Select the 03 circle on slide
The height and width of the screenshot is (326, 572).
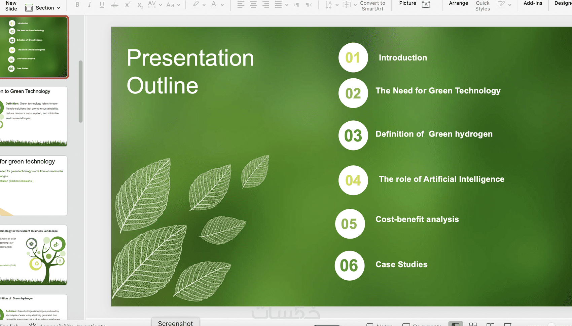(353, 135)
